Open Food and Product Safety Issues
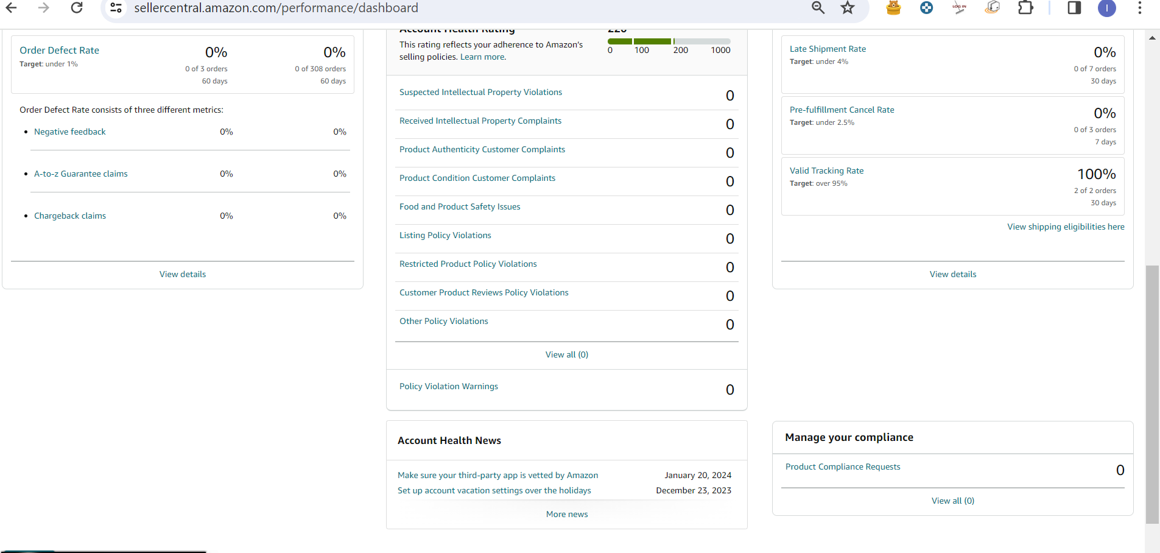The height and width of the screenshot is (553, 1160). click(x=460, y=206)
